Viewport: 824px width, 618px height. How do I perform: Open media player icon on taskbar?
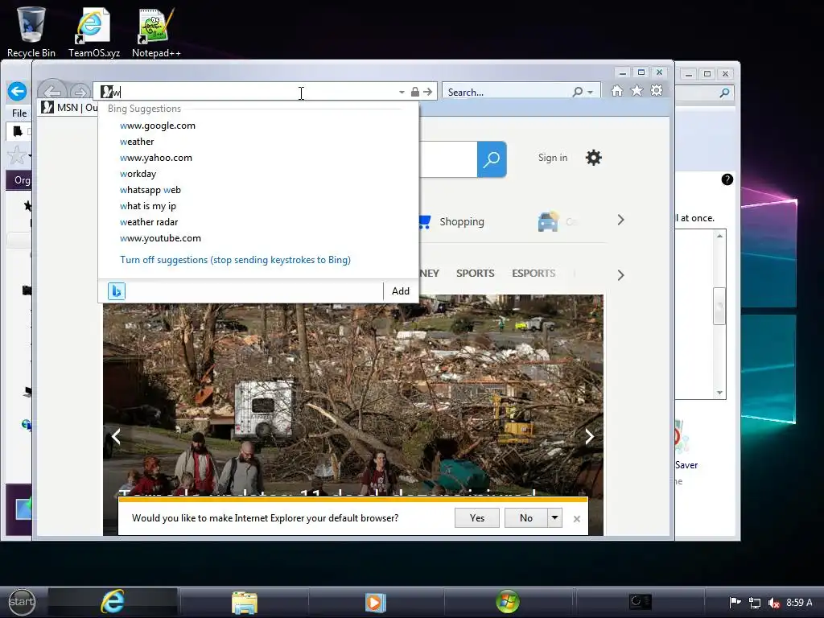pos(375,602)
